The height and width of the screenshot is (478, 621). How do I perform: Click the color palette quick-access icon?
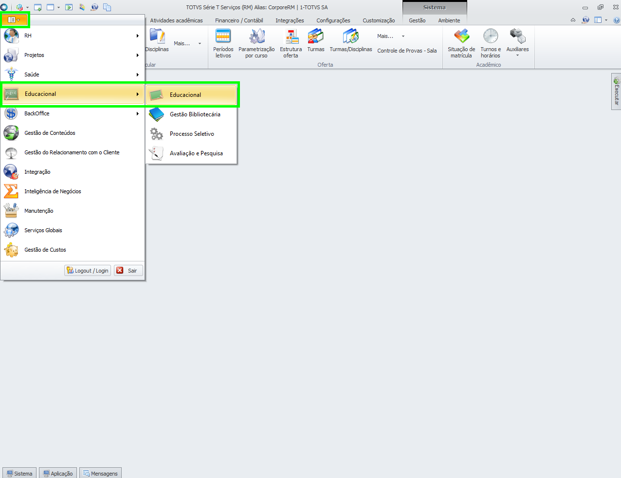pos(82,7)
